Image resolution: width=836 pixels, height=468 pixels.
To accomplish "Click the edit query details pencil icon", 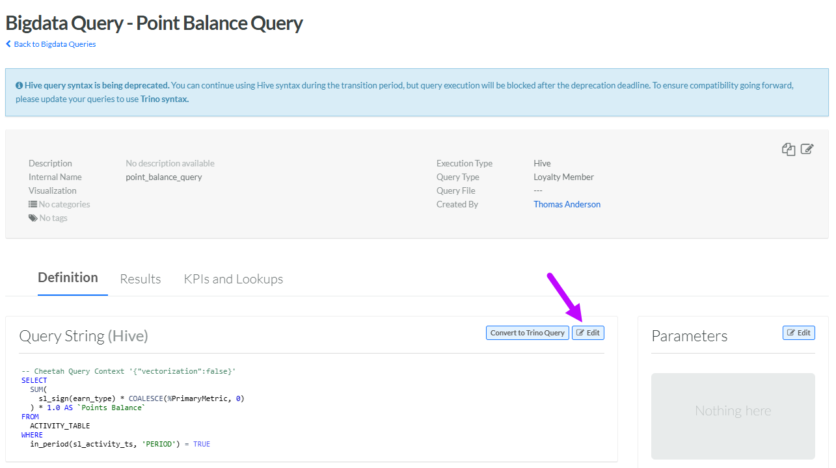I will coord(807,149).
